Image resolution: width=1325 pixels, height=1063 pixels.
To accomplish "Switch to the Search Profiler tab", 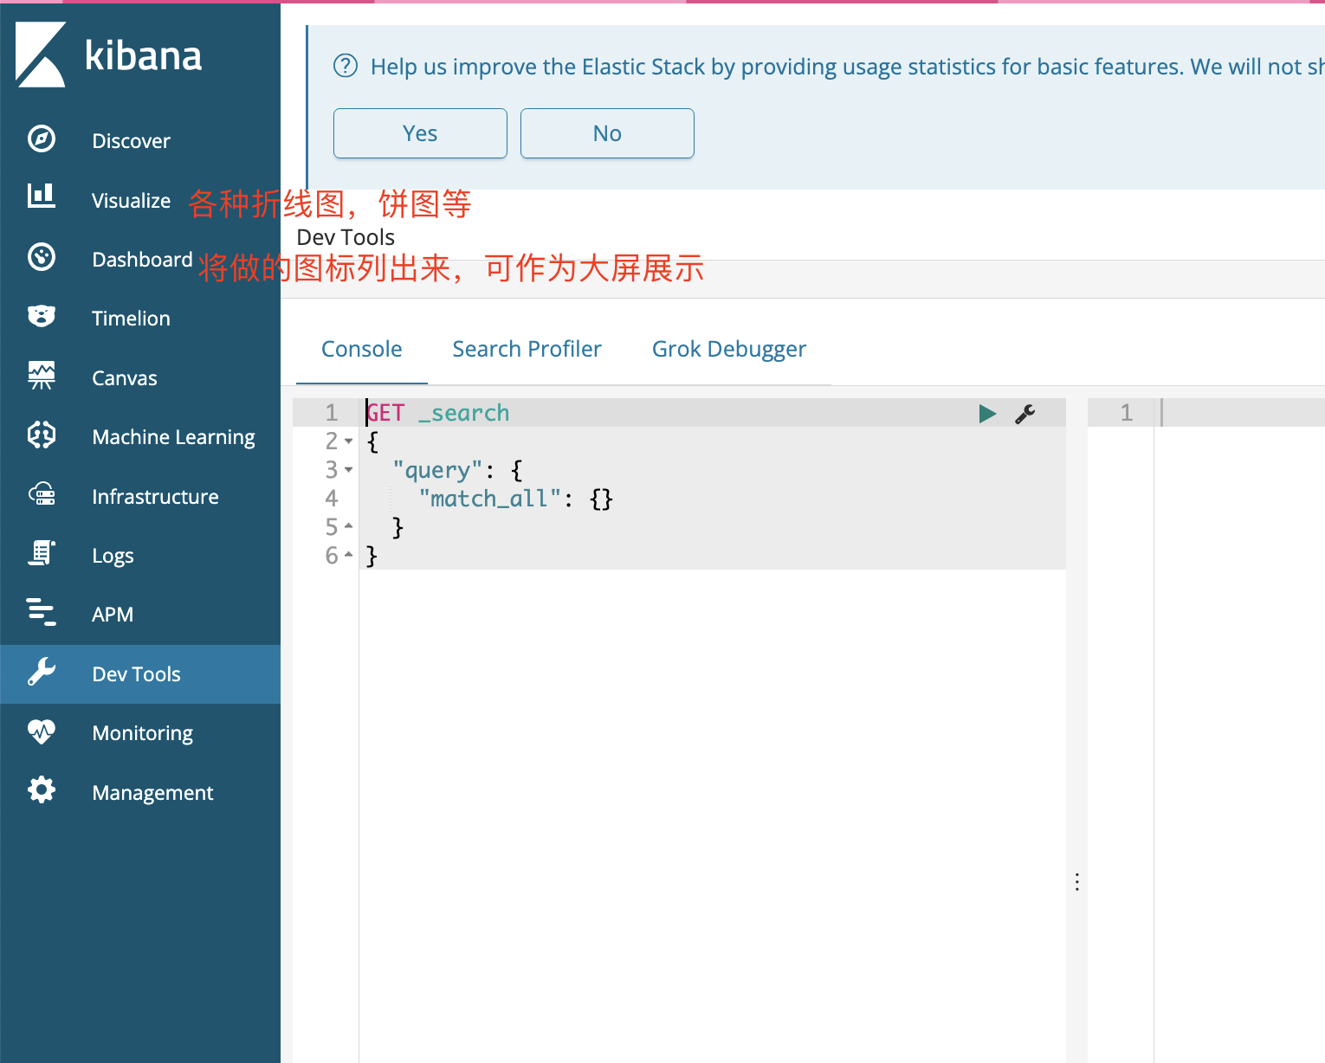I will (527, 349).
